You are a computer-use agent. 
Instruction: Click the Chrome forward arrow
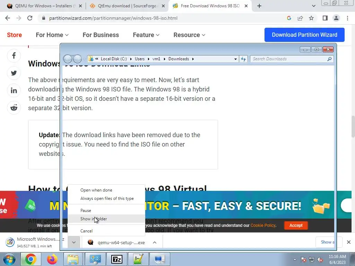click(x=19, y=18)
